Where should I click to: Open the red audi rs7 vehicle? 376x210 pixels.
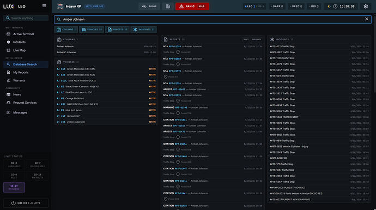click(106, 116)
